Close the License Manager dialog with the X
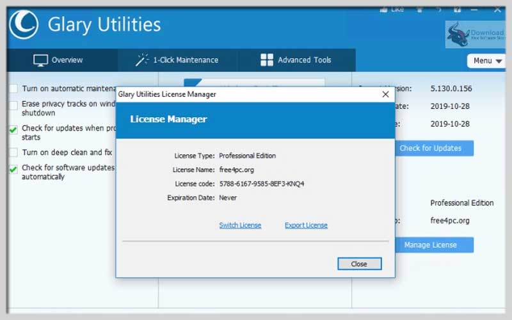This screenshot has width=512, height=320. point(386,94)
